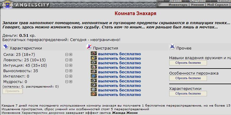The height and width of the screenshot is (115, 231).
Task: Click the 'Сила: 25 (18+7)' stat label
Action: coord(19,55)
